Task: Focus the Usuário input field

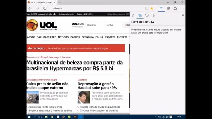Action: tap(95, 25)
